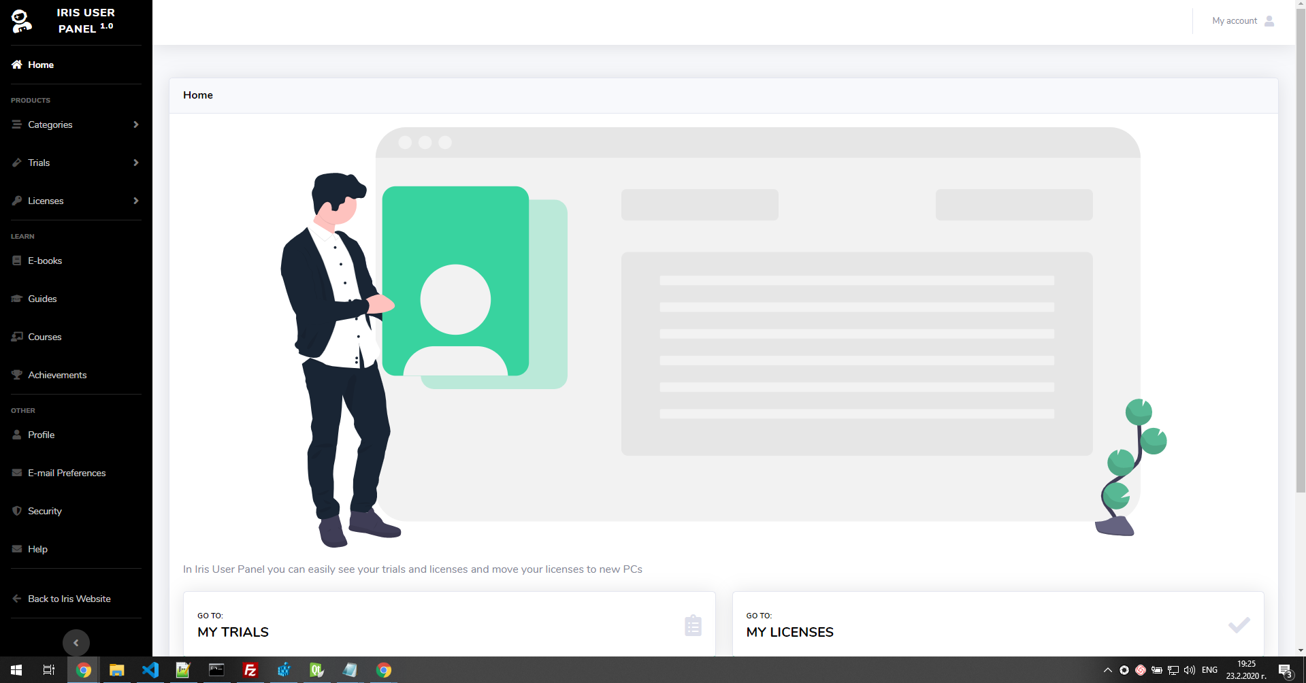1306x683 pixels.
Task: Open File Explorer from the taskbar
Action: click(117, 670)
